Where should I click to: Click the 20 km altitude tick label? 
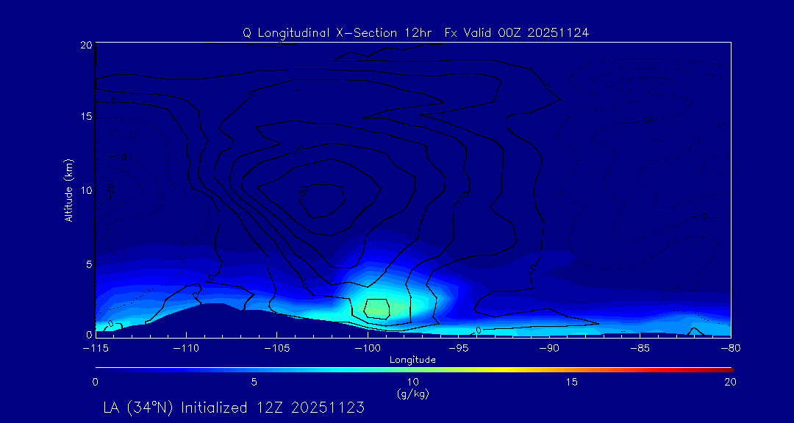(85, 46)
